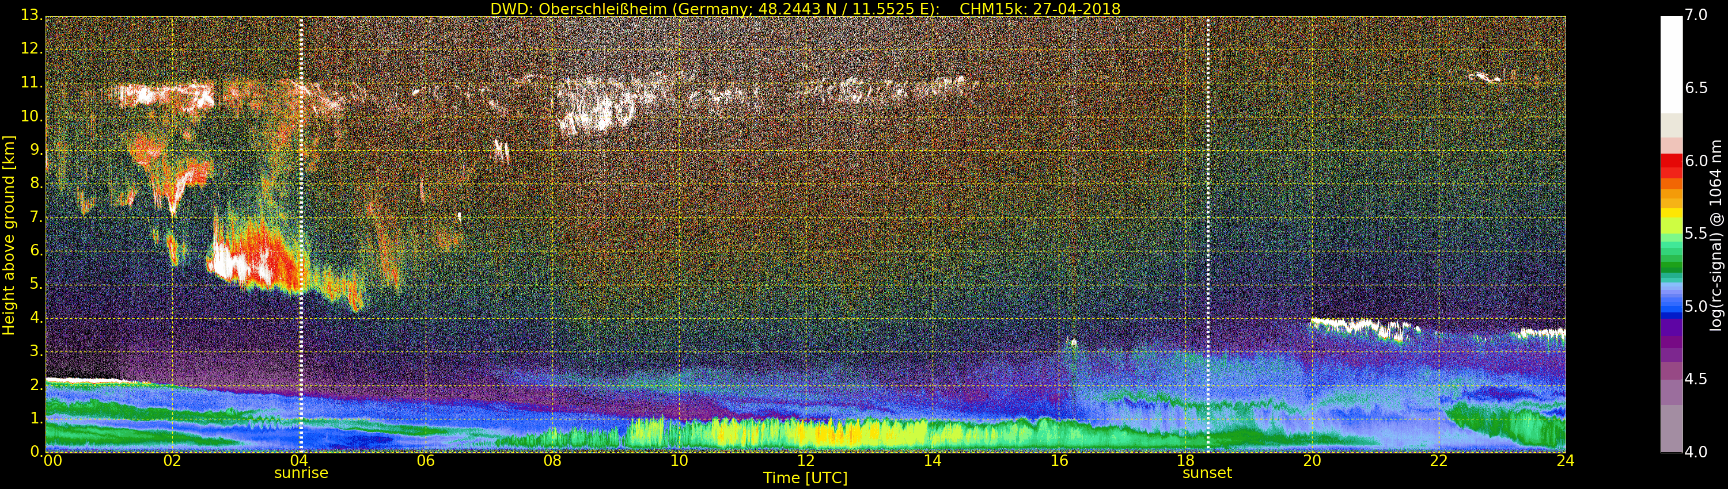The image size is (1728, 489).
Task: Click the "16" tick on the time axis
Action: pos(1059,461)
